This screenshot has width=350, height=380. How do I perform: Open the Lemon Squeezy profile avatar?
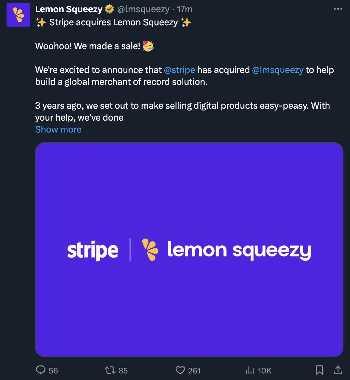click(x=18, y=15)
